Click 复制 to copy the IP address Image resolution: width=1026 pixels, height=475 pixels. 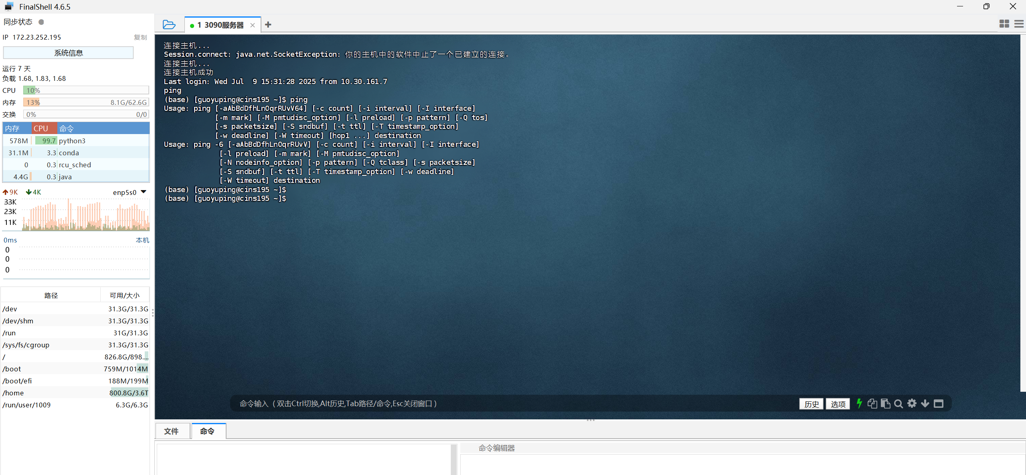tap(140, 37)
